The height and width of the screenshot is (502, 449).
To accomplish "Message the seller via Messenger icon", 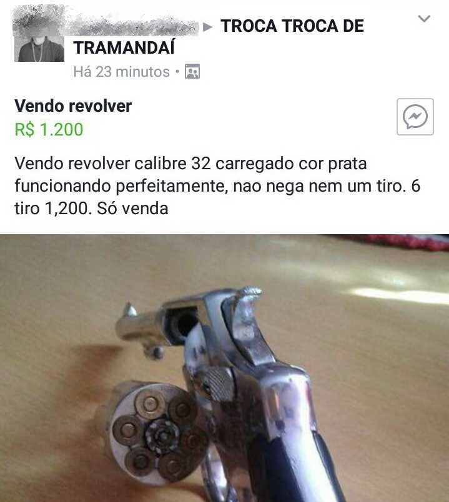I will point(415,117).
